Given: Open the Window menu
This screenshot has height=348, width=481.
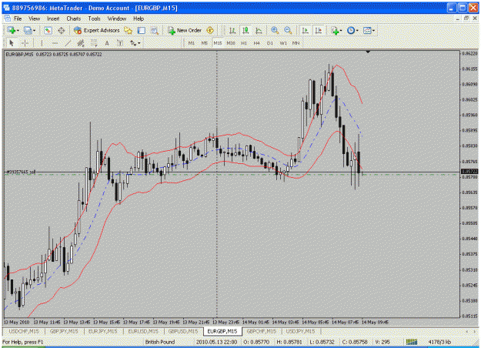Looking at the screenshot, I should click(x=117, y=18).
